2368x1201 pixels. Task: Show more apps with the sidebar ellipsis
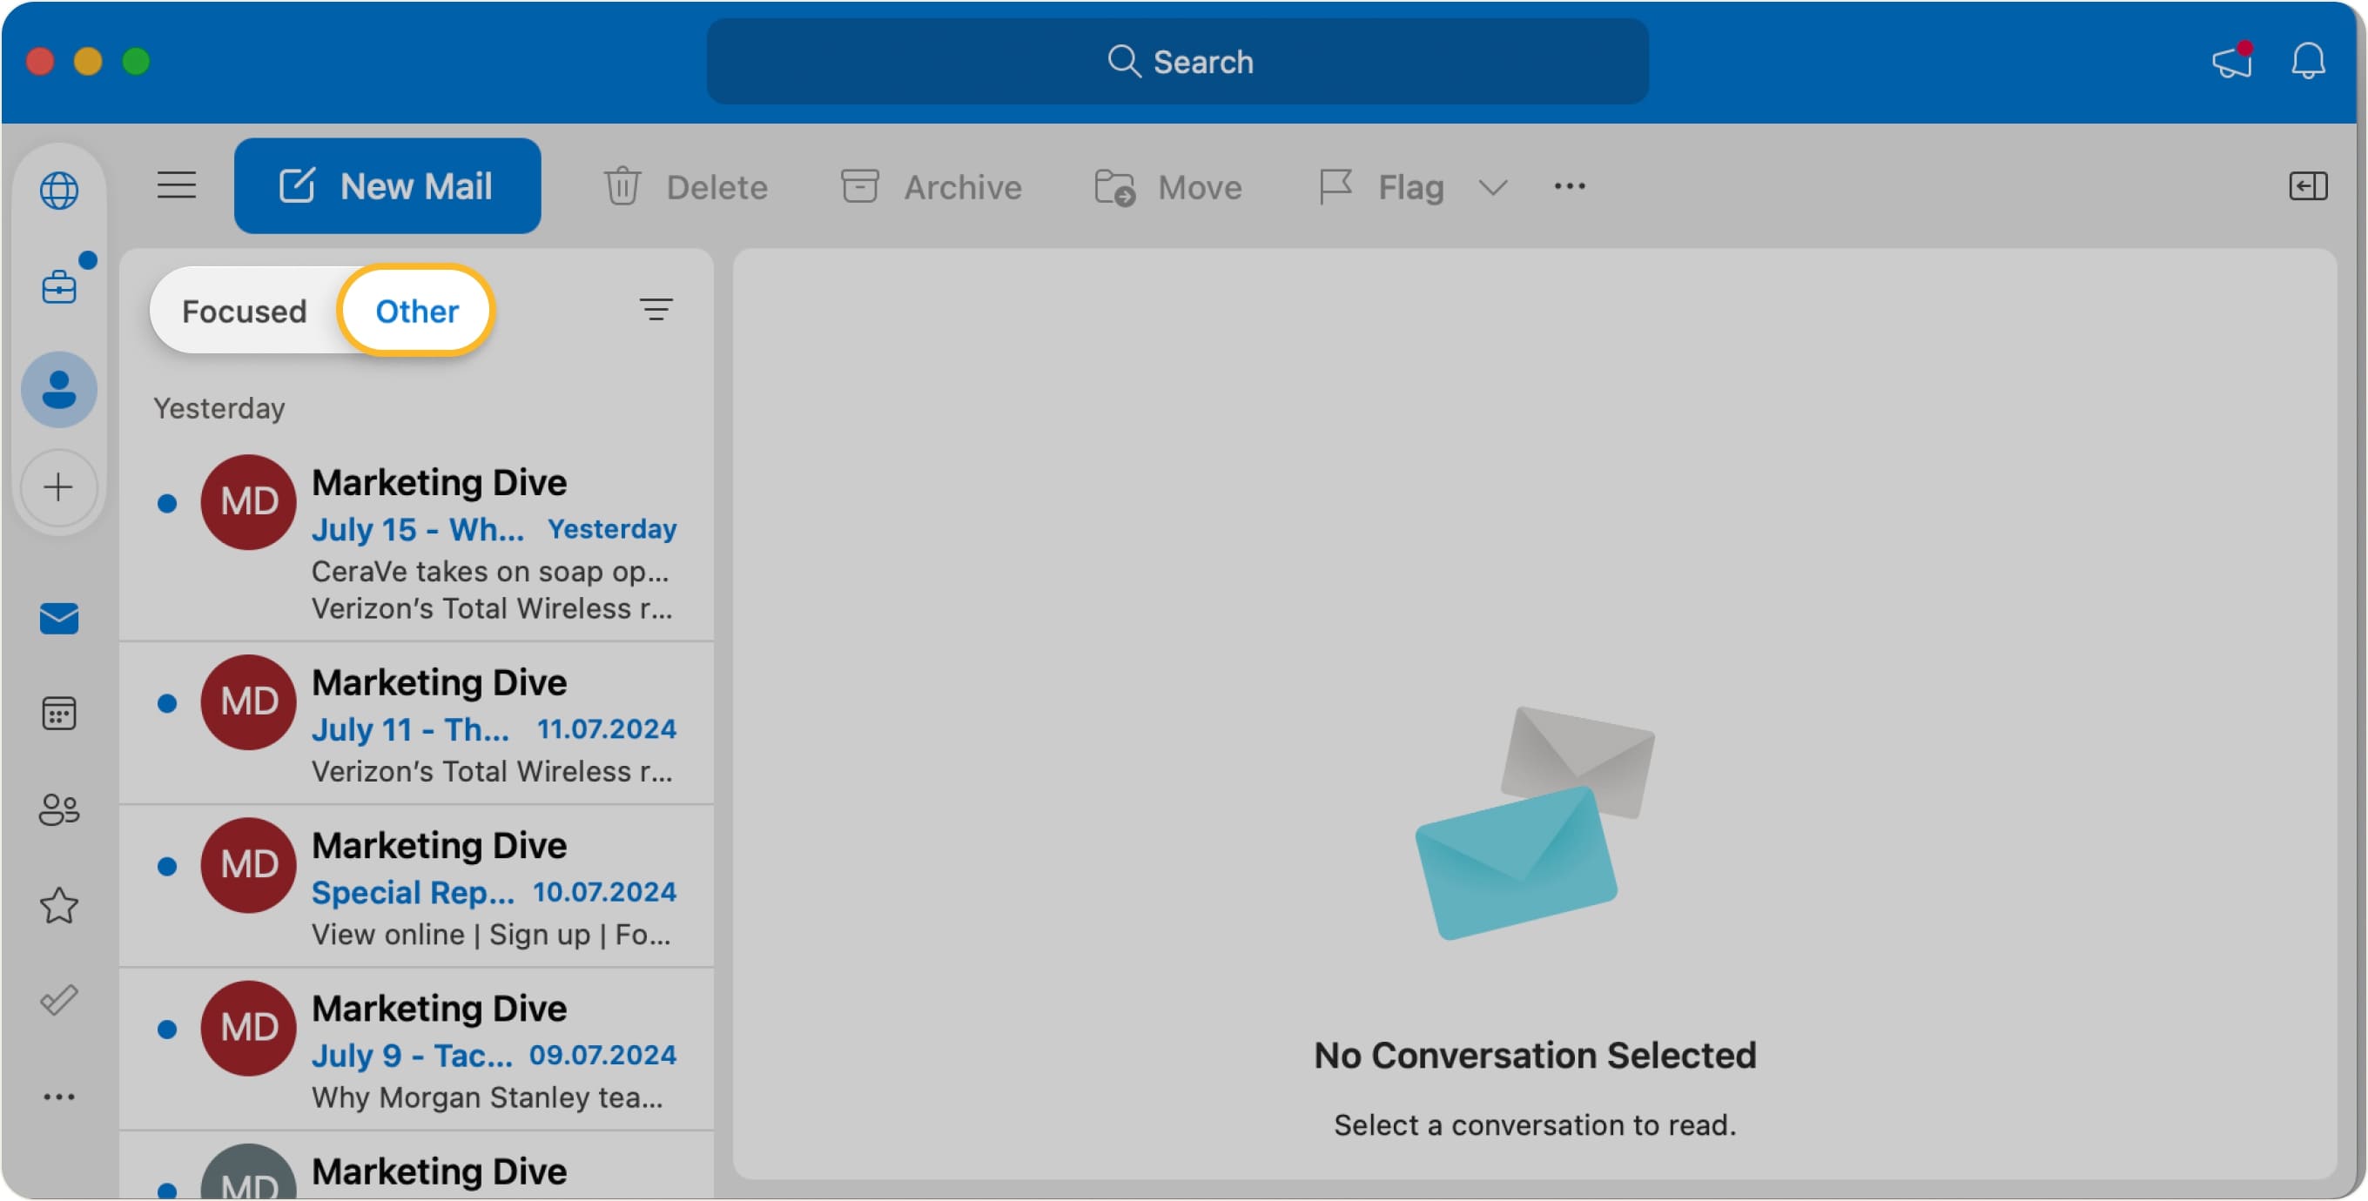[59, 1097]
